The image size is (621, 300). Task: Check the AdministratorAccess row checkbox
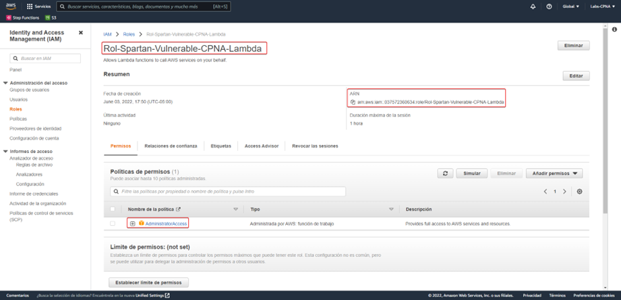(x=113, y=224)
